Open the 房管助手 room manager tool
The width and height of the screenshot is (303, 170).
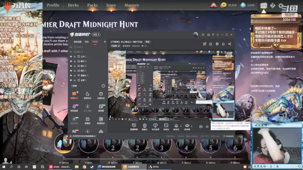point(87,96)
